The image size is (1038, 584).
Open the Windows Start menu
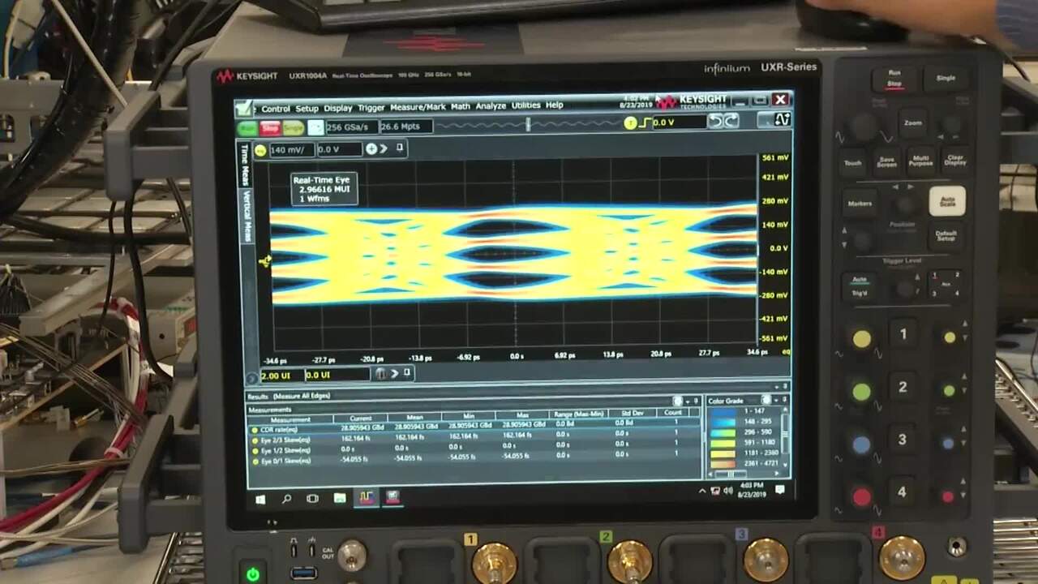[260, 500]
